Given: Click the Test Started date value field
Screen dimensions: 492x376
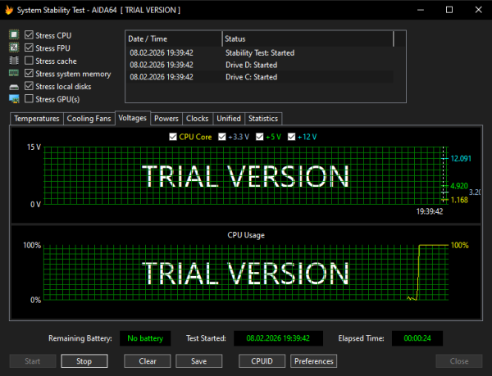Looking at the screenshot, I should coord(278,338).
